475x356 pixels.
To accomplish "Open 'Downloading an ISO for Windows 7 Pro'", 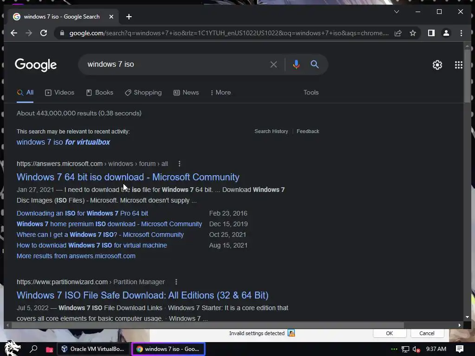I will 83,213.
